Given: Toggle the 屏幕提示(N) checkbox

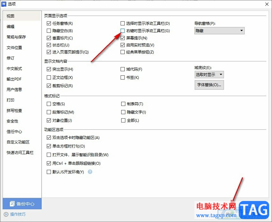Looking at the screenshot, I should pos(123,38).
